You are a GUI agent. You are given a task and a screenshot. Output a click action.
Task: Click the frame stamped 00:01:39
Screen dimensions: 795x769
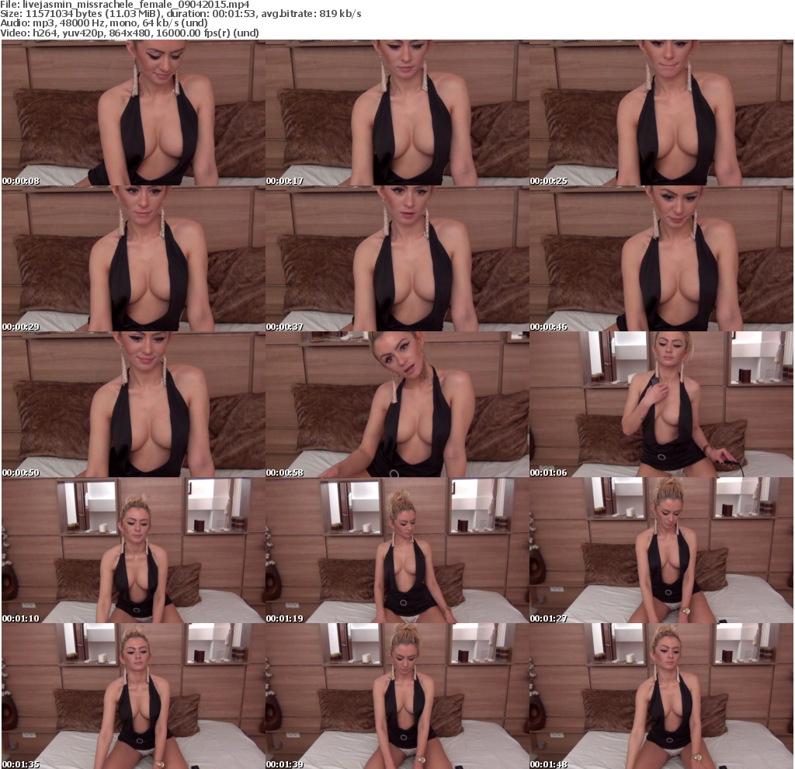point(397,697)
